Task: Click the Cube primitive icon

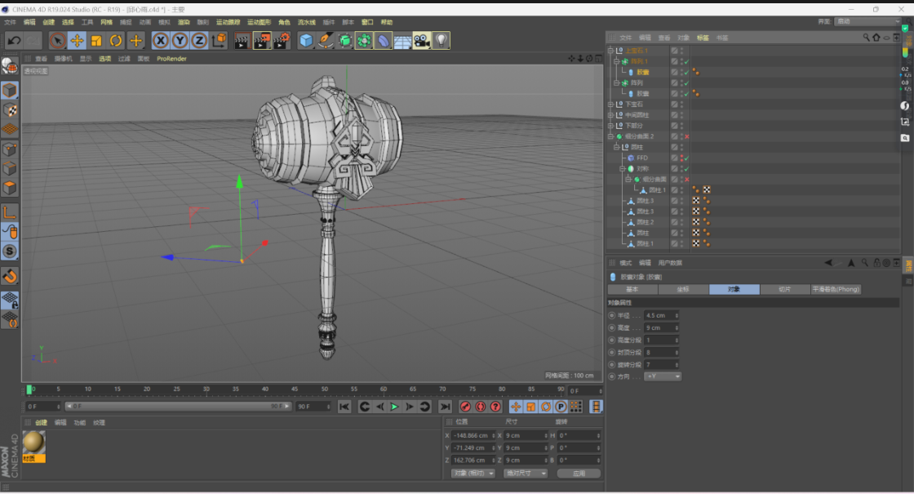Action: (x=306, y=40)
